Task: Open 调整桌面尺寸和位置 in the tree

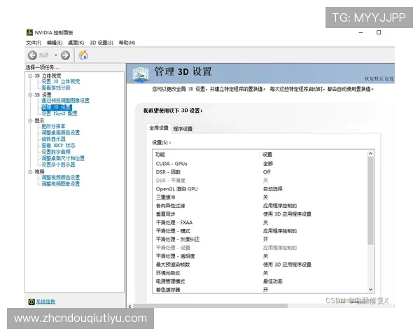Action: (63, 158)
